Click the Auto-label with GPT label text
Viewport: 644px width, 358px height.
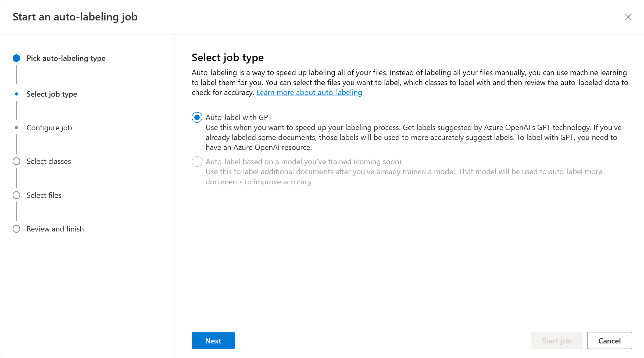(x=239, y=117)
